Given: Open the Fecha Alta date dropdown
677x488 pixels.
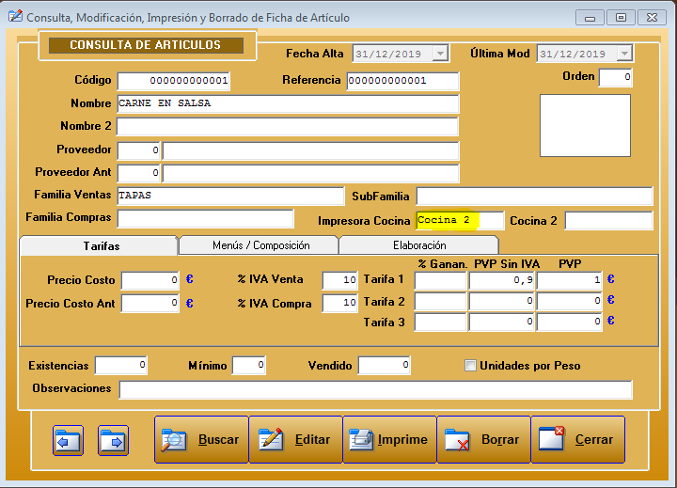Looking at the screenshot, I should tap(440, 54).
